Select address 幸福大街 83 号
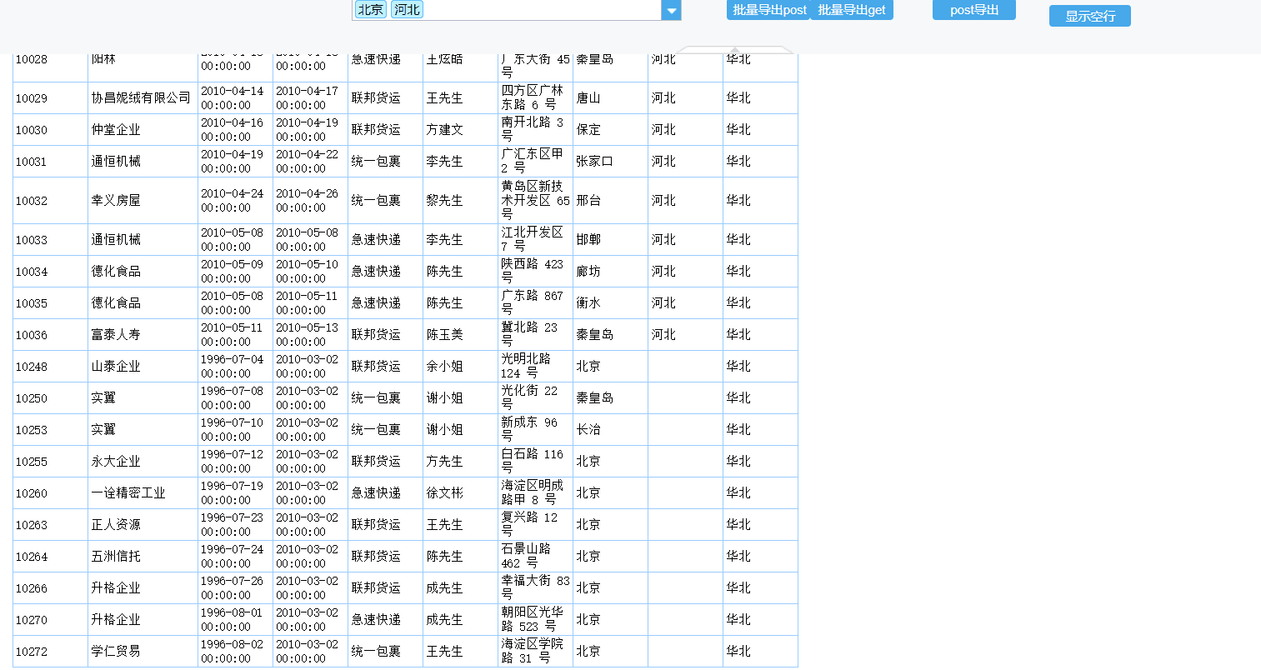This screenshot has height=670, width=1261. pyautogui.click(x=535, y=588)
